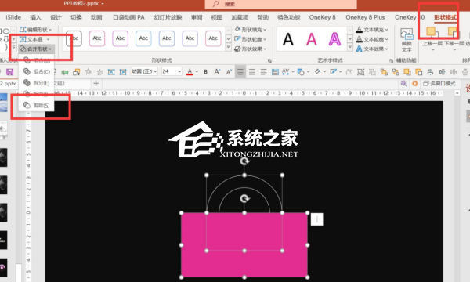The image size is (470, 282).
Task: Click 下移一层 send backward button
Action: pyautogui.click(x=454, y=39)
